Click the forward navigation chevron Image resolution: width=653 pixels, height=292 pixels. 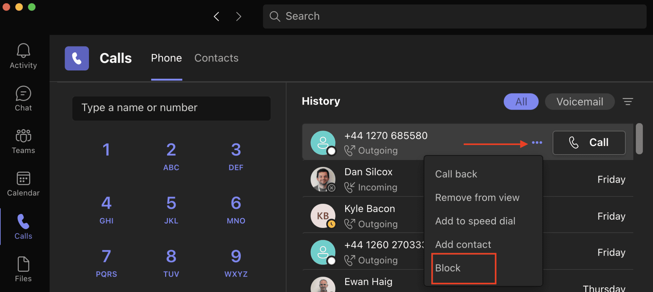tap(238, 16)
